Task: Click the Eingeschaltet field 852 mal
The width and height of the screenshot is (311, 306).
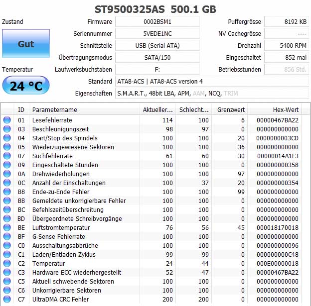Action: tap(287, 57)
